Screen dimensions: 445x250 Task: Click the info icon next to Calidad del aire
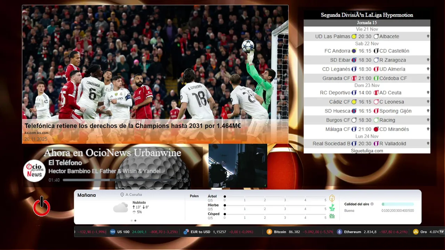tap(372, 204)
